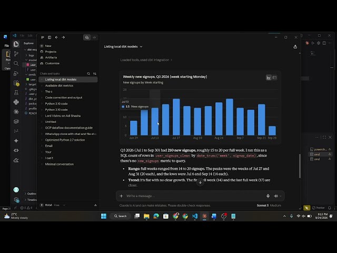The image size is (337, 253).
Task: Open Run and Debug in VS Code
Action: point(16,73)
